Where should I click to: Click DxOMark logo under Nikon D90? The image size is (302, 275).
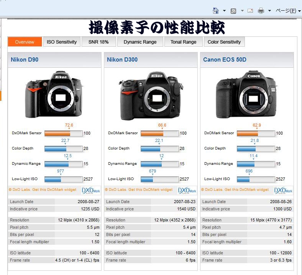click(91, 190)
